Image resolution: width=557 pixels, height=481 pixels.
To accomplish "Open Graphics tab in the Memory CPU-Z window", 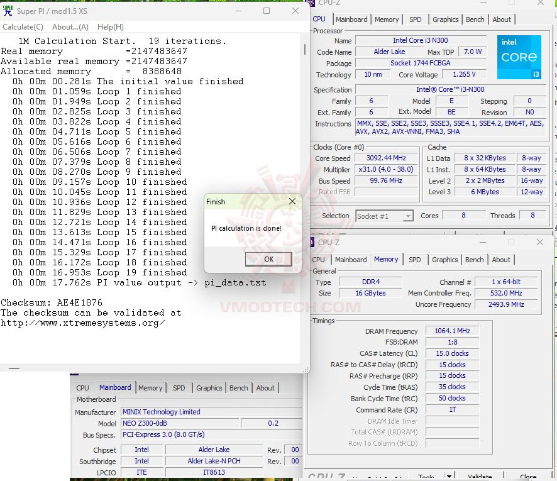I will pyautogui.click(x=444, y=260).
